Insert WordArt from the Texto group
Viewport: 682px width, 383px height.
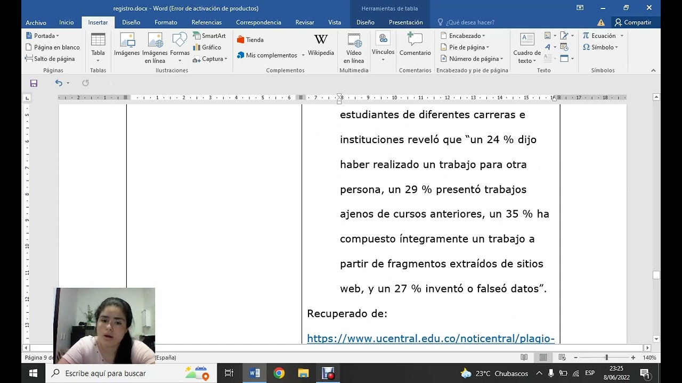click(x=548, y=47)
